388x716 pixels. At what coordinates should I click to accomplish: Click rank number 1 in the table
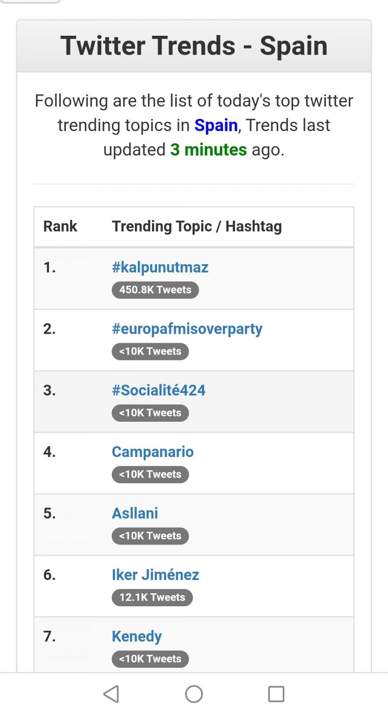pos(50,268)
